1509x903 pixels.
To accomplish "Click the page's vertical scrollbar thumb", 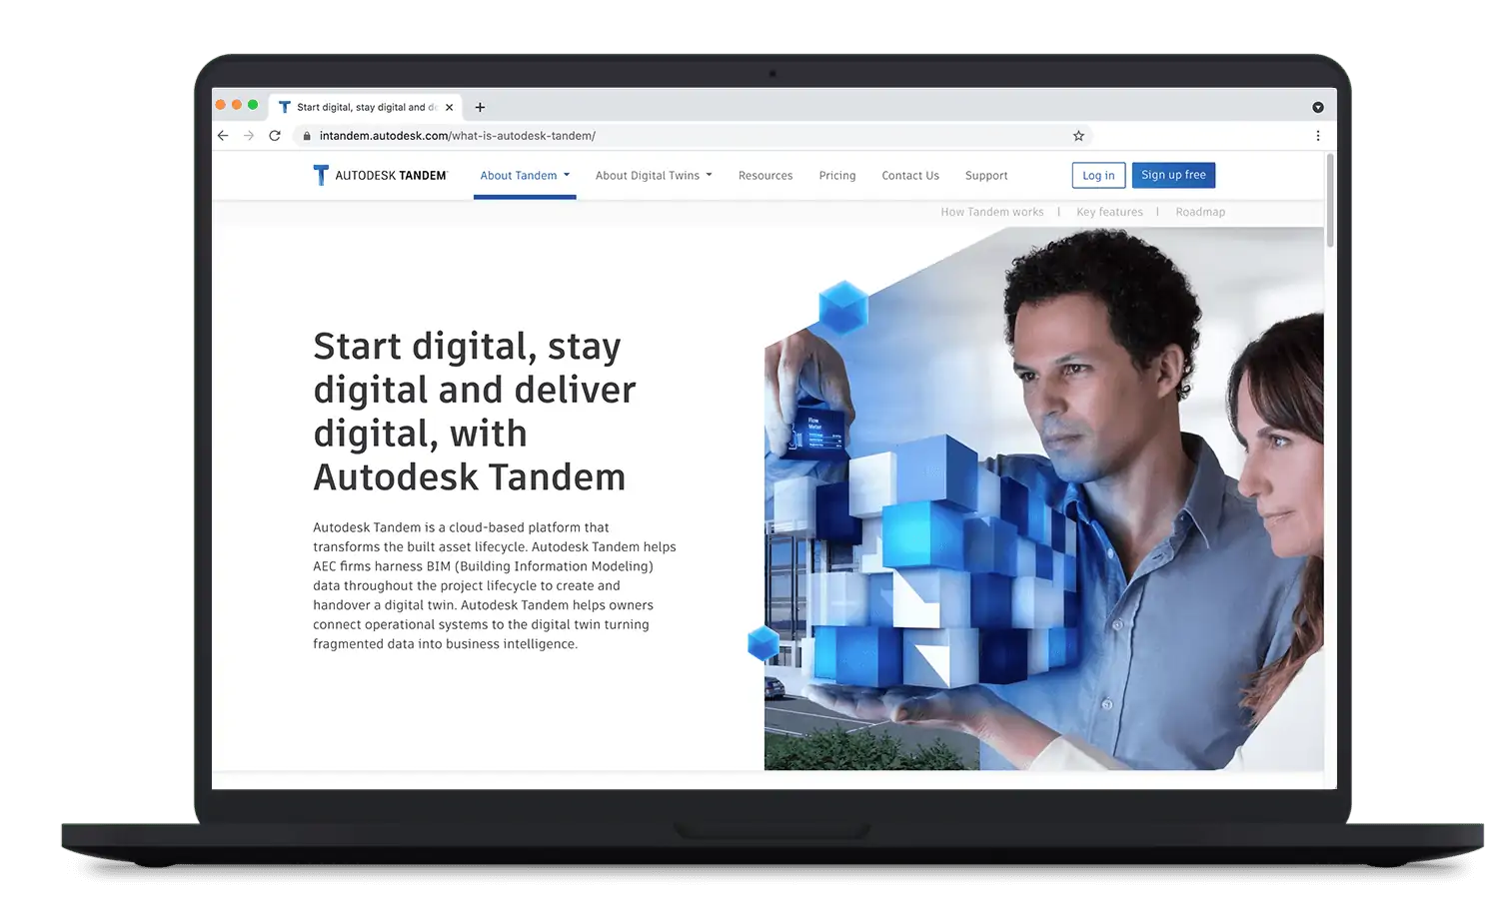I will click(1330, 200).
